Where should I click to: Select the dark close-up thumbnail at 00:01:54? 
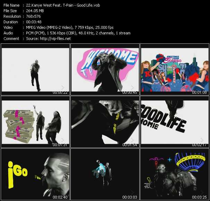[x=105, y=122]
